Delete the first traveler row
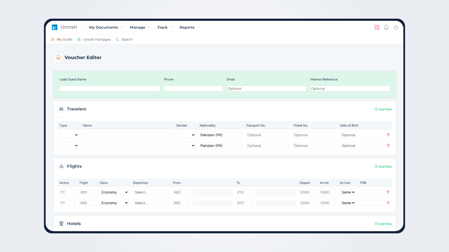 (388, 135)
